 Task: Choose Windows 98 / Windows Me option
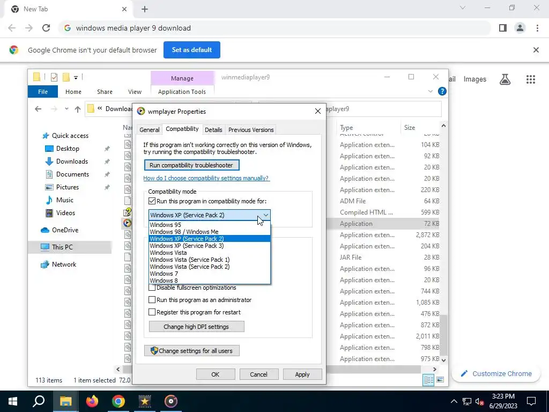(x=210, y=232)
